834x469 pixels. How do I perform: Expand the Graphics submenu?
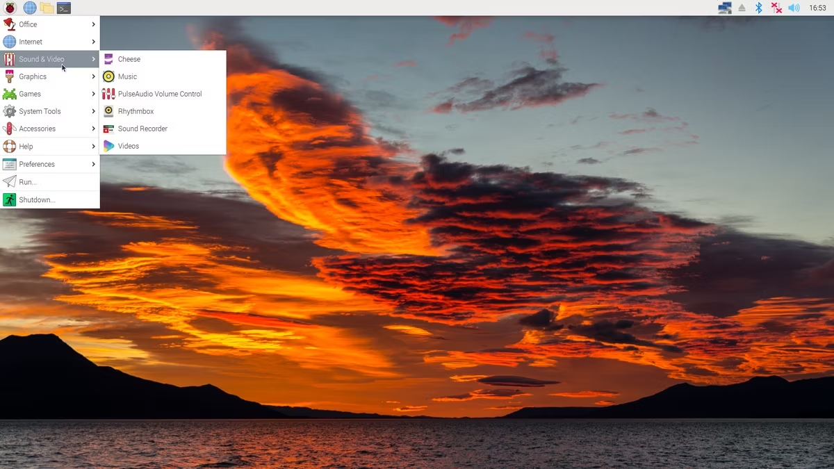tap(33, 76)
